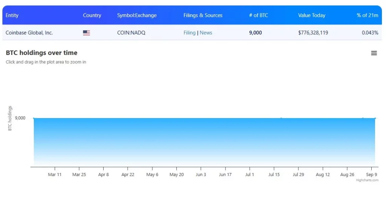Click the 0.043% cell
Viewport: 386px width, 202px height.
pos(370,33)
